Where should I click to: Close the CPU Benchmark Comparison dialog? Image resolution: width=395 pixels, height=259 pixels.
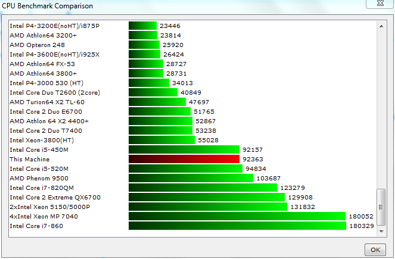pos(380,4)
